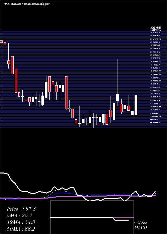
Task: Click the '12MA : 34.3' value
Action: 21,222
